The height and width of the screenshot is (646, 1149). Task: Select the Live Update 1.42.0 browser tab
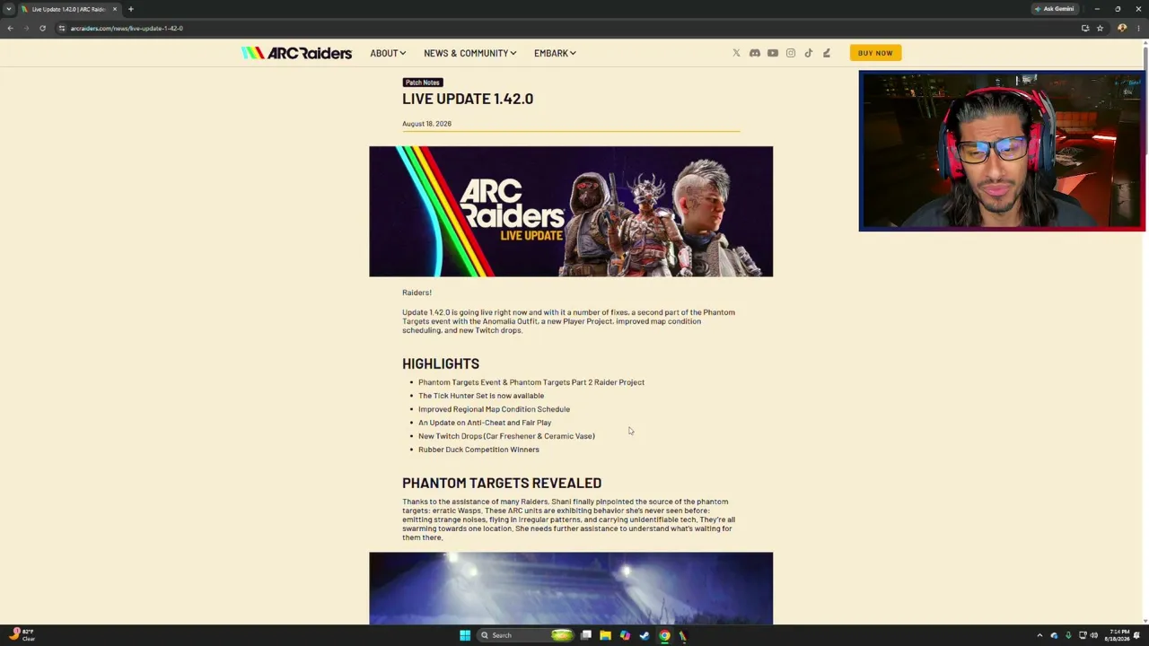70,9
